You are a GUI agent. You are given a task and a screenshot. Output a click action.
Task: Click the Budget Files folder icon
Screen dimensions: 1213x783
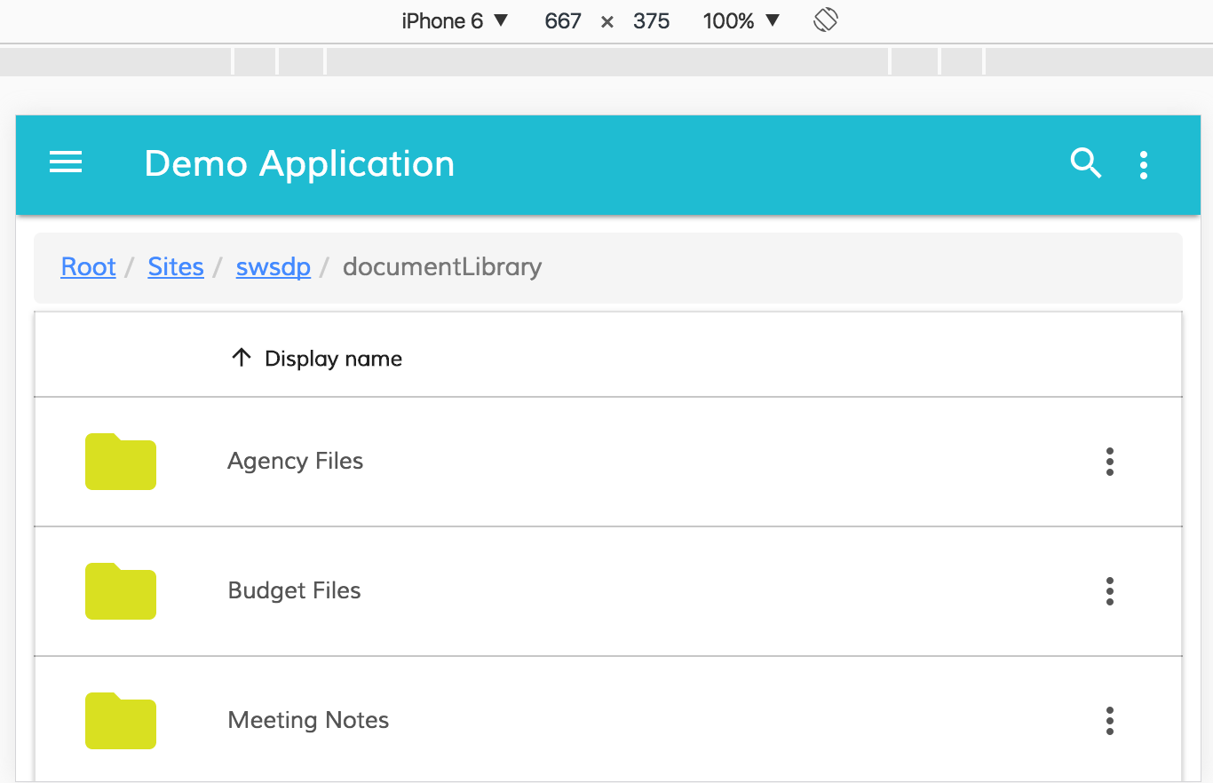click(x=120, y=591)
